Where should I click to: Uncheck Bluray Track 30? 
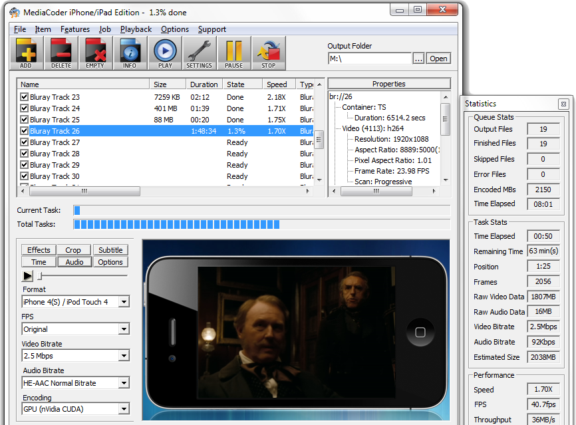tap(24, 176)
